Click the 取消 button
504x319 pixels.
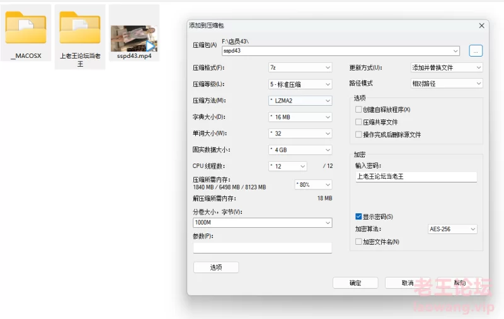click(407, 283)
